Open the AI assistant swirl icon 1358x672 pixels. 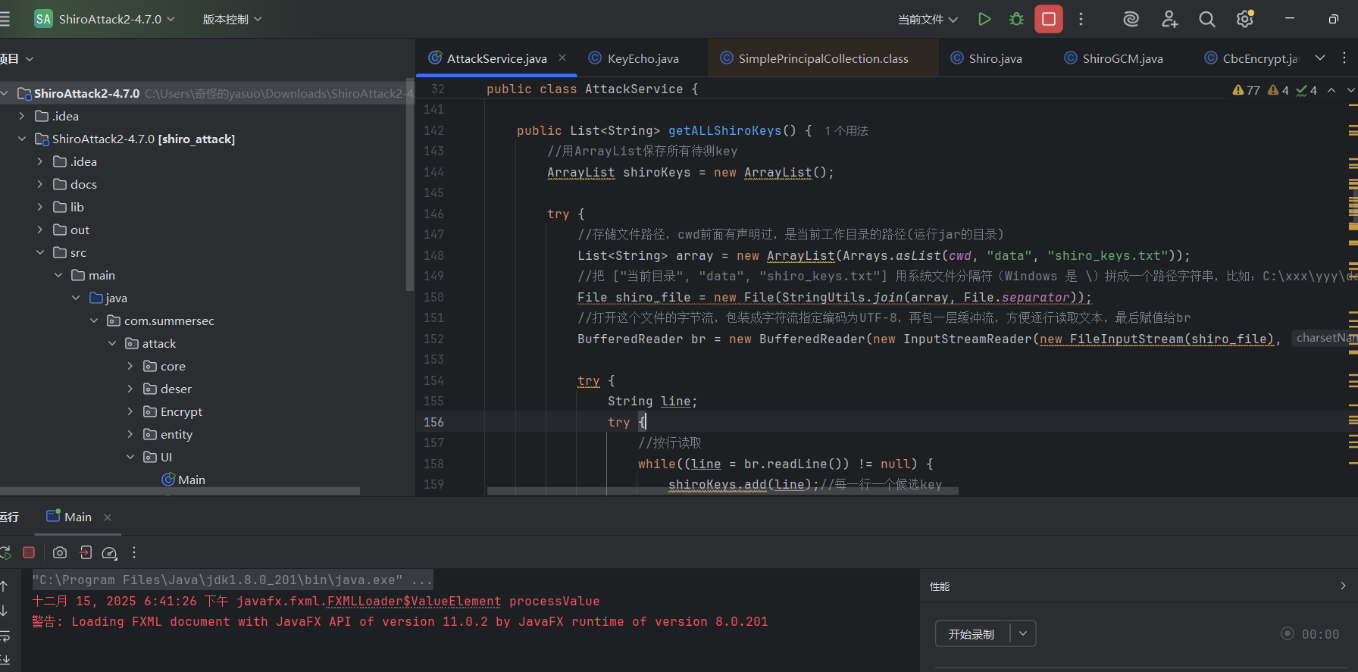[x=1131, y=19]
